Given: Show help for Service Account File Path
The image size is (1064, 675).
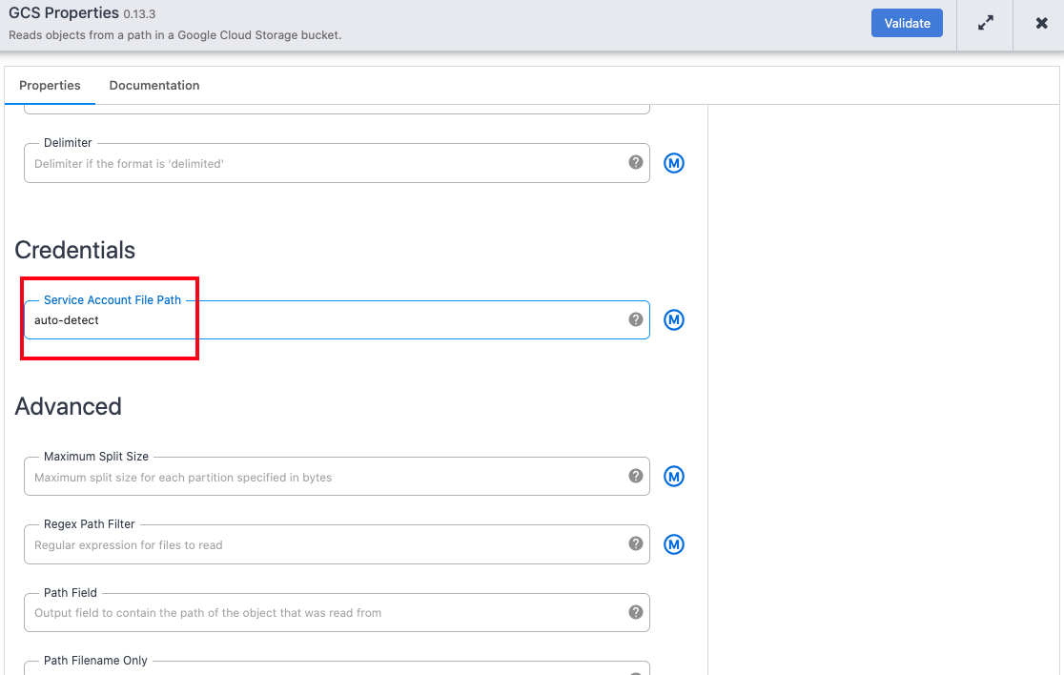Looking at the screenshot, I should click(x=636, y=319).
